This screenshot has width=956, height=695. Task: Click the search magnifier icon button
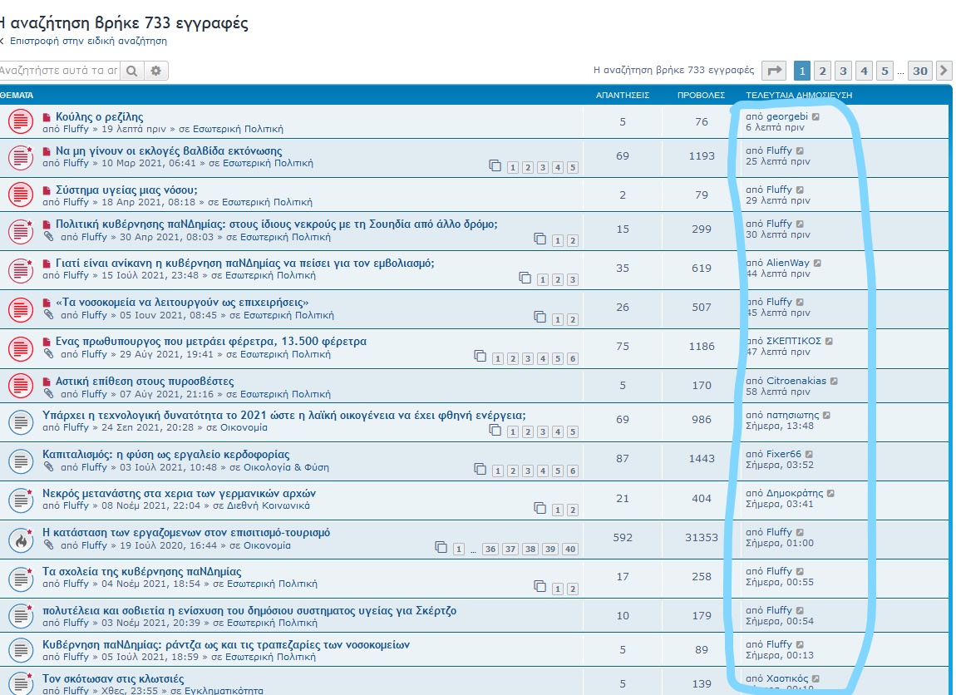point(131,71)
